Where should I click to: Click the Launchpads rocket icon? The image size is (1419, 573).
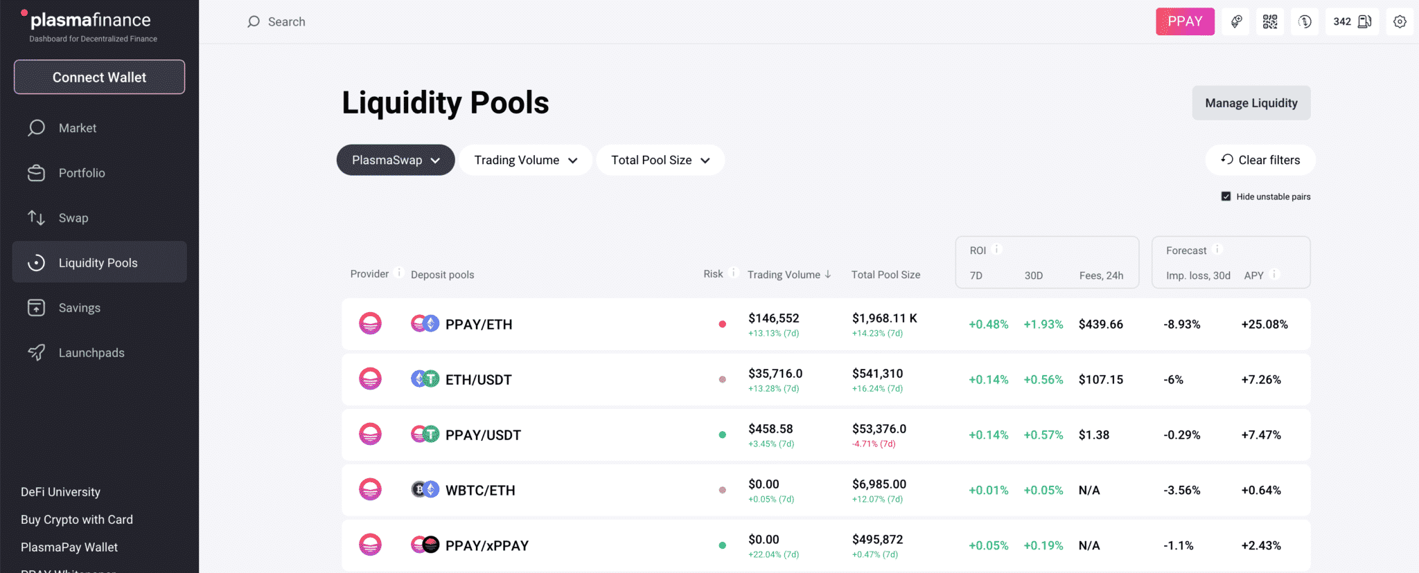pyautogui.click(x=36, y=353)
